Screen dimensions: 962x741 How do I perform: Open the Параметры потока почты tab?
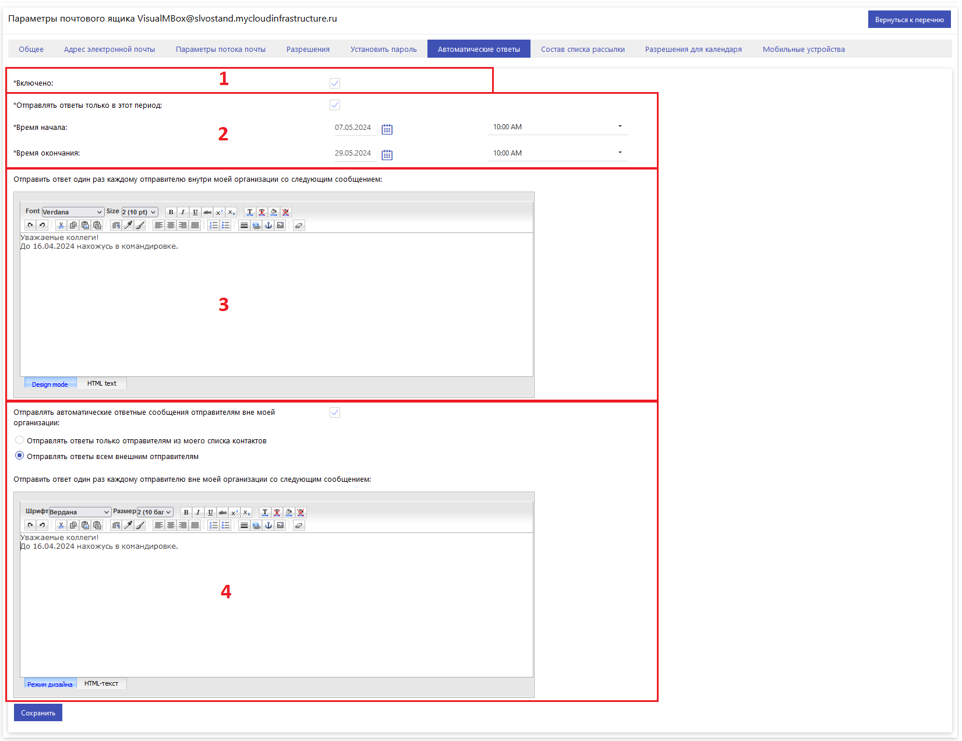click(221, 50)
